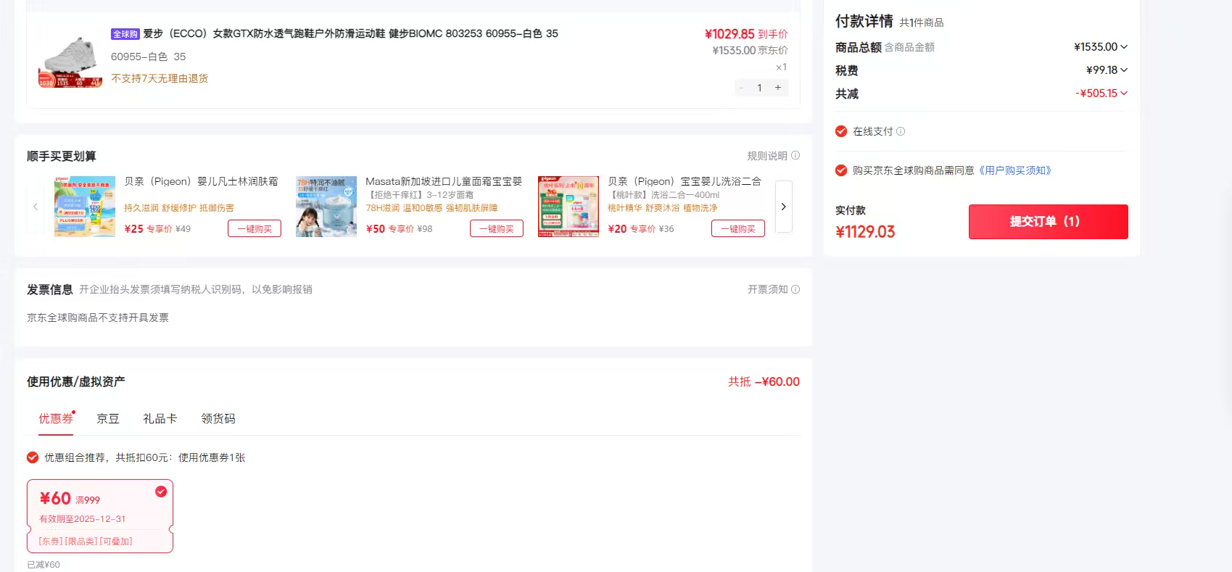
Task: Increase the ECCO shoe quantity with plus
Action: coord(778,88)
